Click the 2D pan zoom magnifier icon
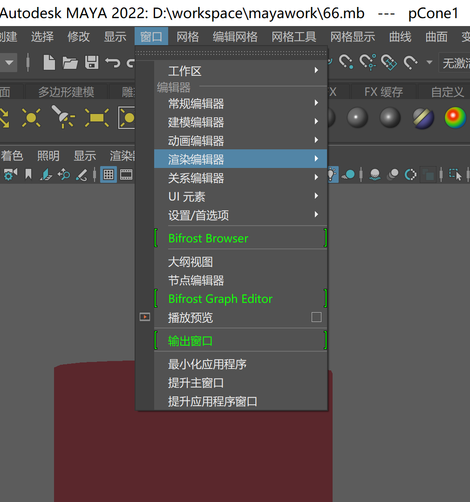The height and width of the screenshot is (502, 470). click(x=63, y=174)
